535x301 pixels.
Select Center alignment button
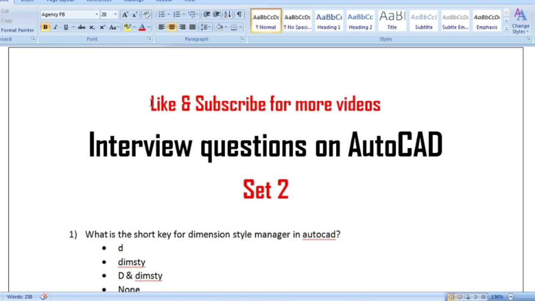(172, 27)
